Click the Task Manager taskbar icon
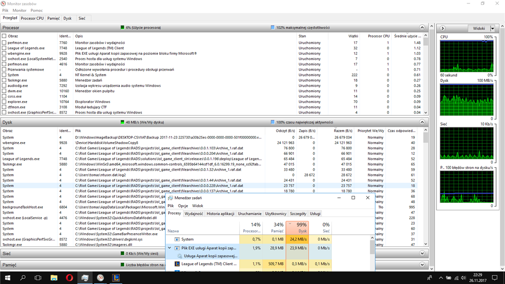The width and height of the screenshot is (505, 284). tap(85, 278)
